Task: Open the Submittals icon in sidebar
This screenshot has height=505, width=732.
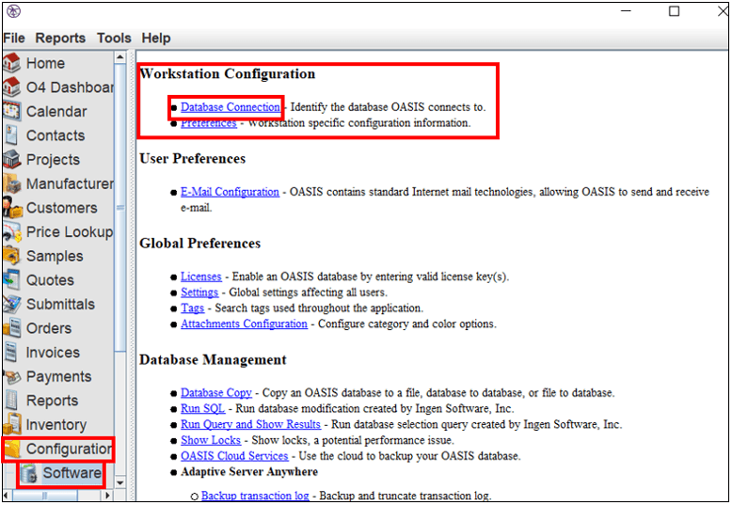Action: (11, 304)
